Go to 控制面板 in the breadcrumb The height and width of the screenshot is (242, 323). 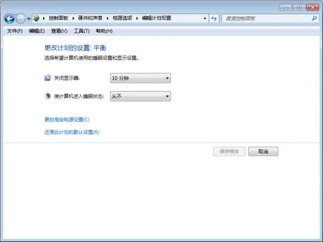coord(59,18)
